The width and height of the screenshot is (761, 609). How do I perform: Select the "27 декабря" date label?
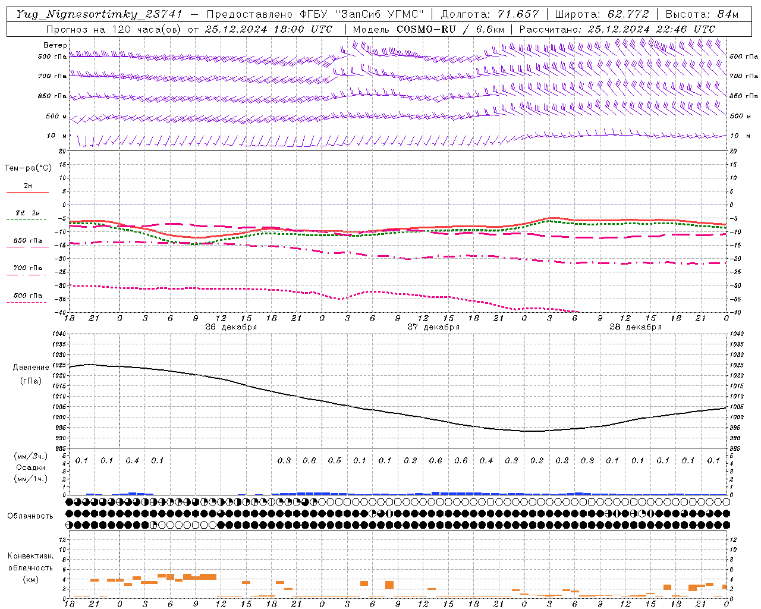click(x=433, y=327)
